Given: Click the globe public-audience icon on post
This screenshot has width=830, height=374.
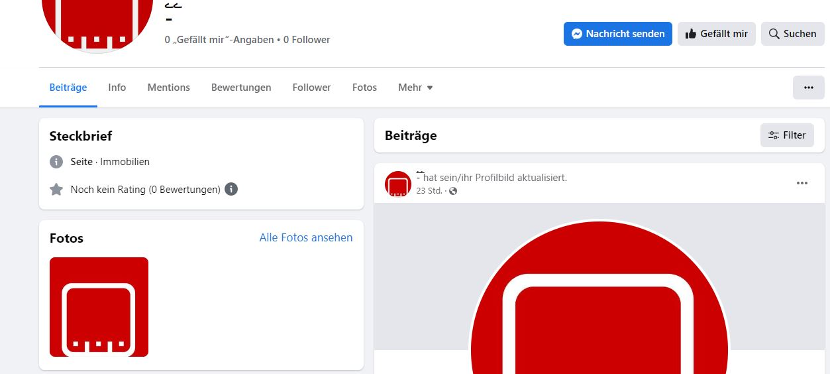Looking at the screenshot, I should coord(453,191).
